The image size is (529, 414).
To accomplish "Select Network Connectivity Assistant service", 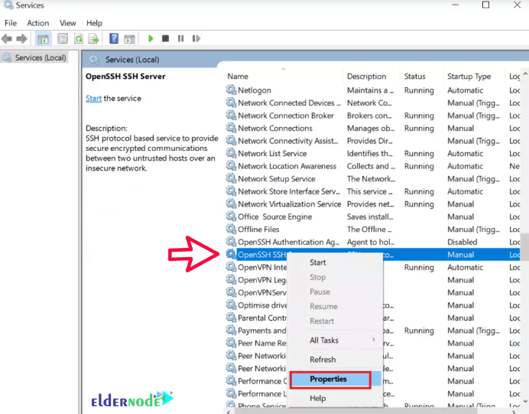I will click(x=372, y=141).
